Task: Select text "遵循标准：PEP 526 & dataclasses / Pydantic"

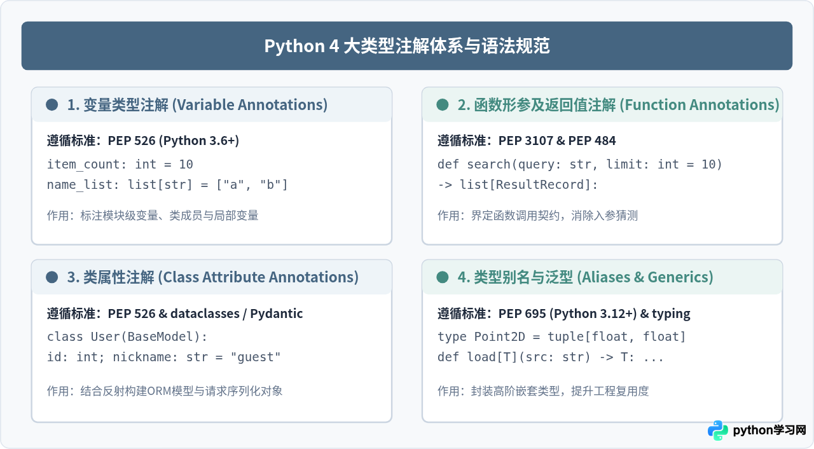Action: pos(175,314)
